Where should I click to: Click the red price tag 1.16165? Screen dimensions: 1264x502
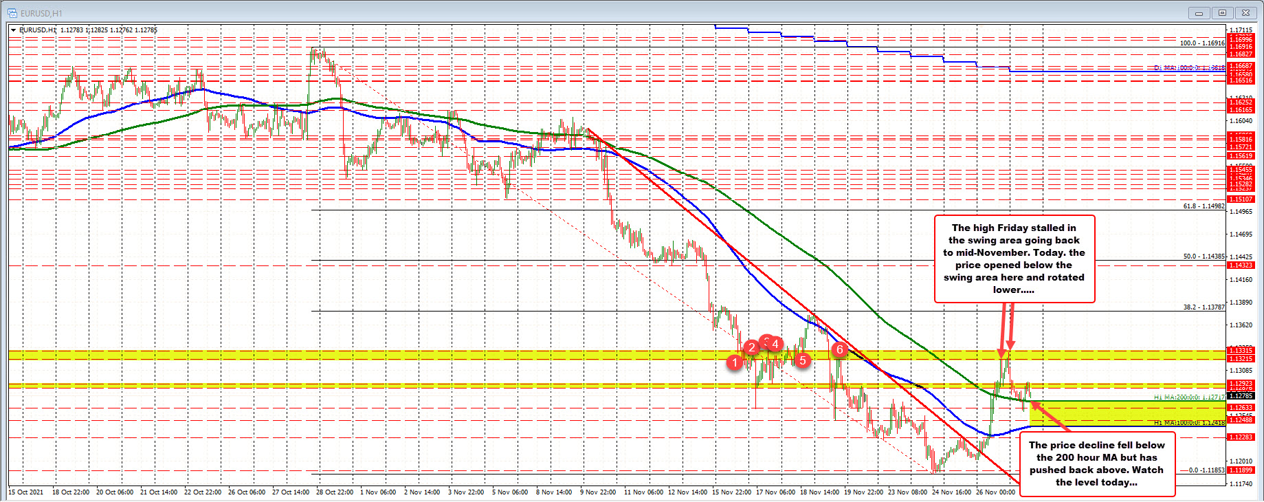coord(1241,110)
